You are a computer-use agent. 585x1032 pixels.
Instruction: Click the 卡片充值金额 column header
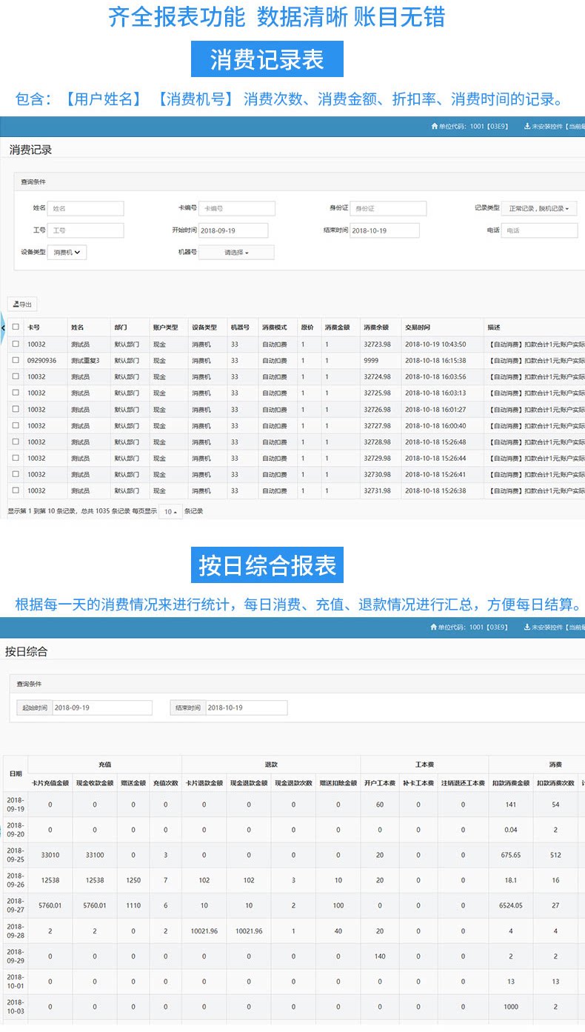click(50, 782)
